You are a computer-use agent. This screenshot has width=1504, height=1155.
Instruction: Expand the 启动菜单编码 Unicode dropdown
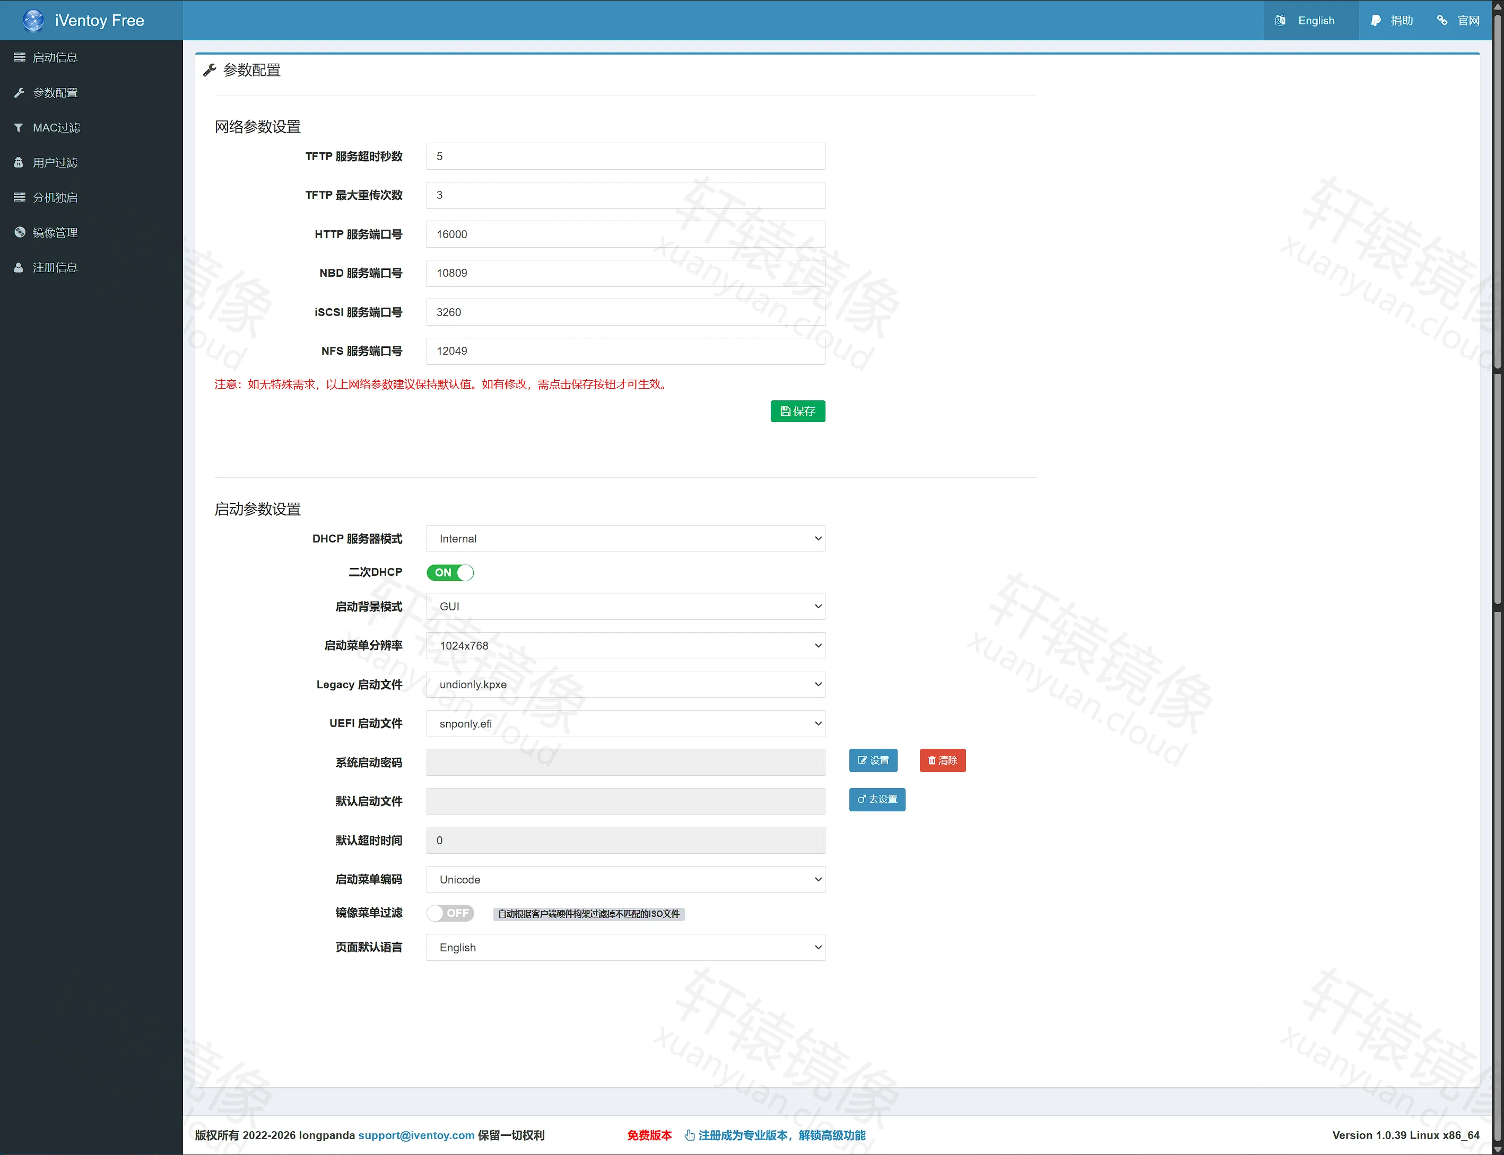(625, 879)
